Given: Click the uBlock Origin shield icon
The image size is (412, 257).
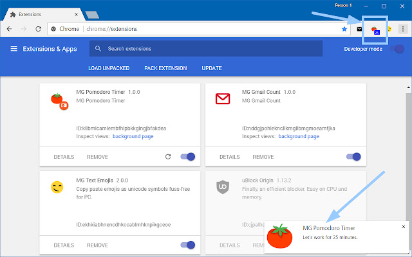Looking at the screenshot, I should pos(223,187).
